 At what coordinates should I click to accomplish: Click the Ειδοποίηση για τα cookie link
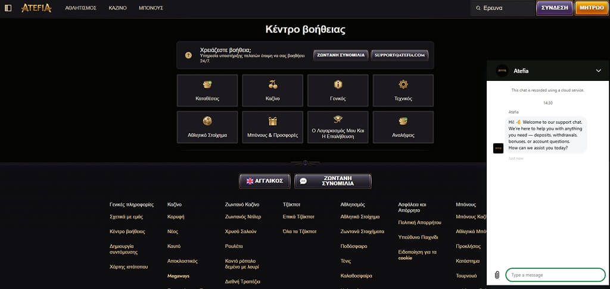[418, 255]
